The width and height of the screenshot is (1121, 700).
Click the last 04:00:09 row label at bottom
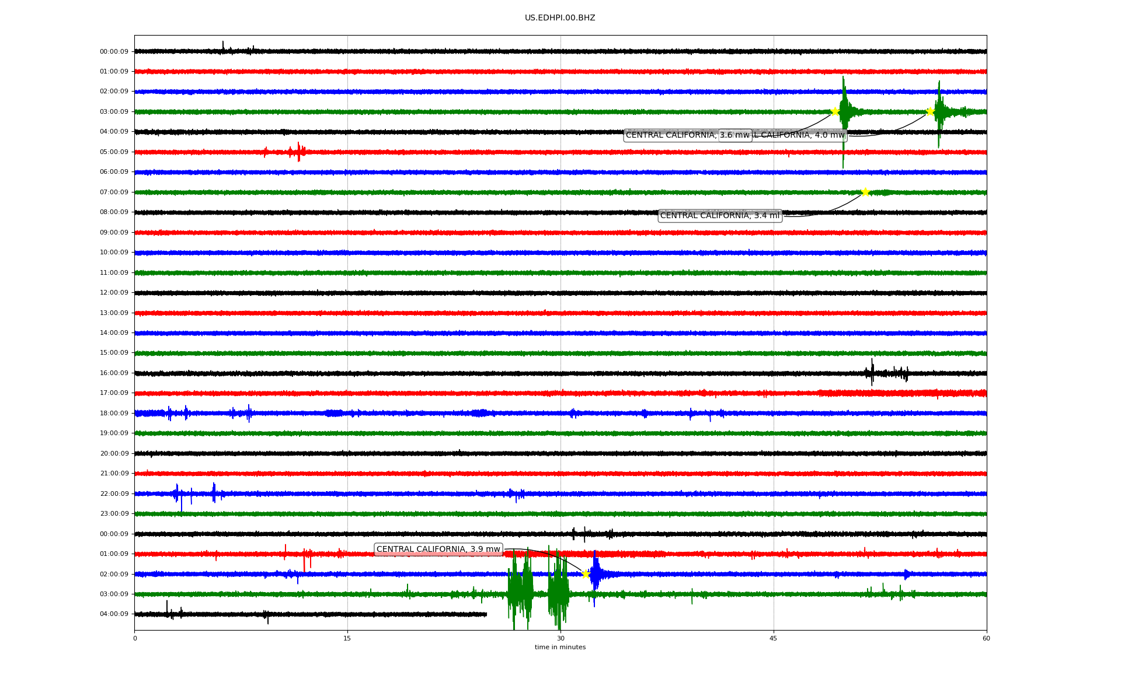pos(114,614)
